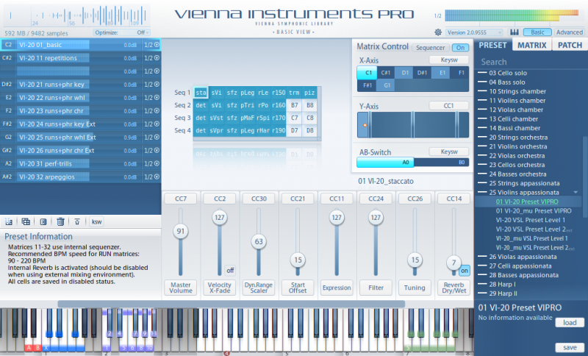Screen dimensions: 588x356
Task: Open the Version 2.0.9555 dropdown
Action: [474, 32]
